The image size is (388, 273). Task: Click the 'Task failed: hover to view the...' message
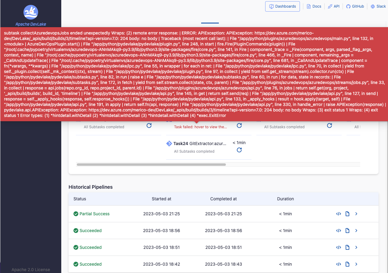[x=200, y=127]
